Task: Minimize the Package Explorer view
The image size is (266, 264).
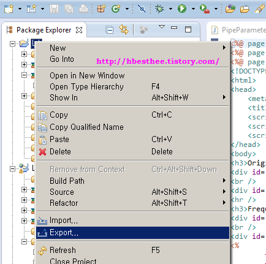Action: click(174, 28)
